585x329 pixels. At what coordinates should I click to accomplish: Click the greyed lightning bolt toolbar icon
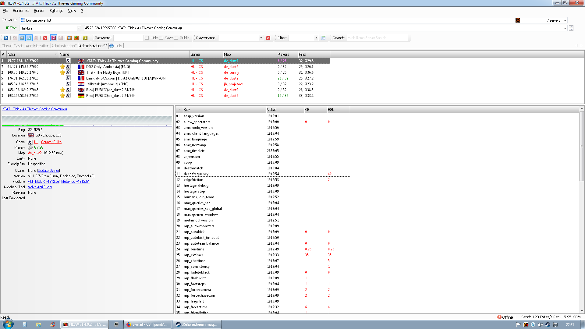61,38
